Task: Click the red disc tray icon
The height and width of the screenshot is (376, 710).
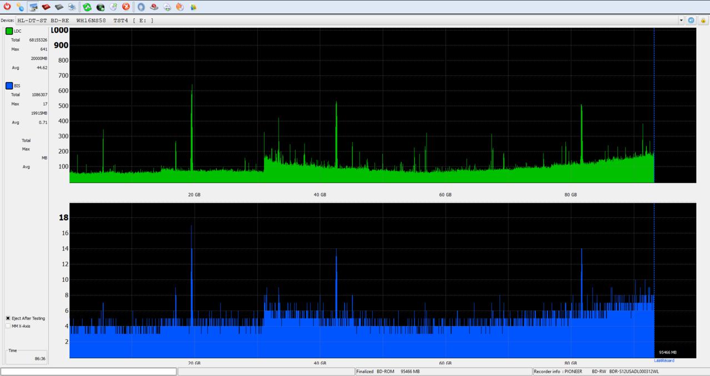Action: pos(154,7)
